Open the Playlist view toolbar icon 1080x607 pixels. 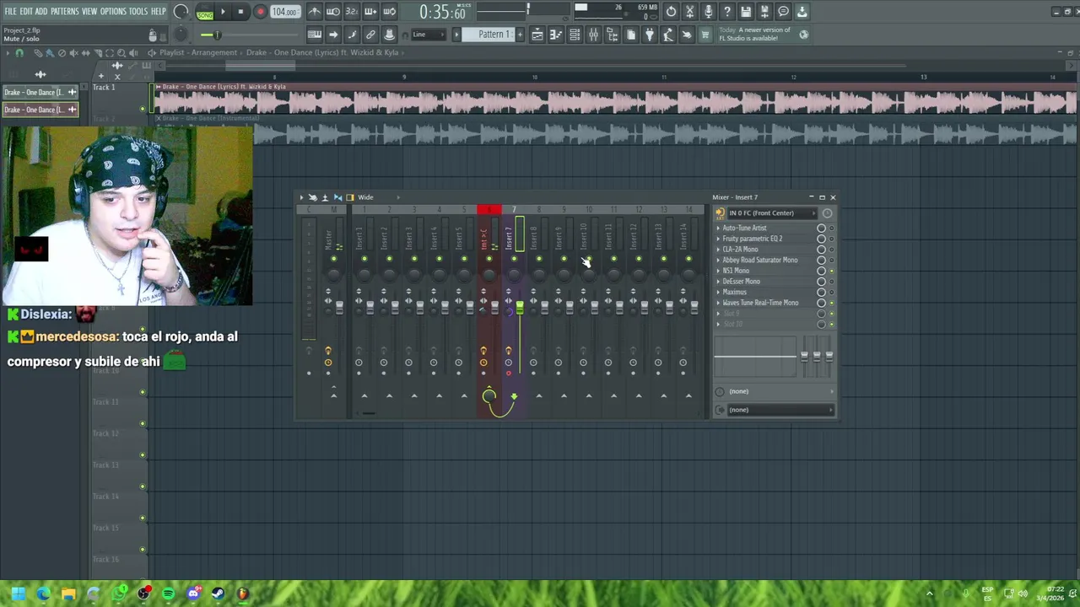(x=537, y=35)
